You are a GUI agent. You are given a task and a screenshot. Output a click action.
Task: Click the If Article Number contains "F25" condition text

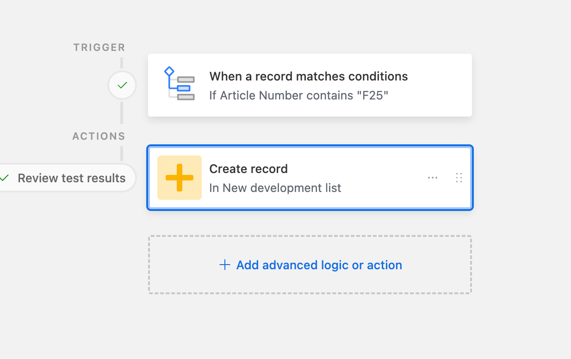(x=299, y=95)
